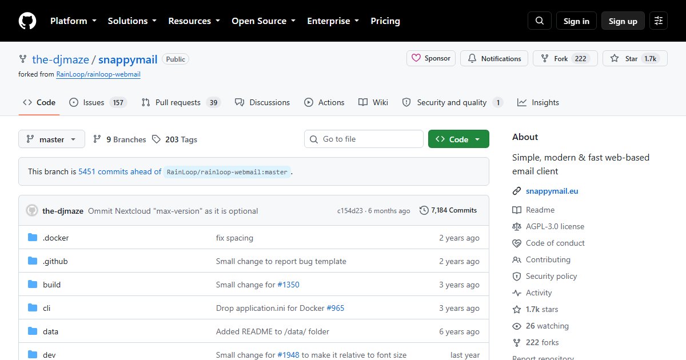The image size is (686, 360).
Task: Expand the Solutions menu
Action: pos(132,21)
